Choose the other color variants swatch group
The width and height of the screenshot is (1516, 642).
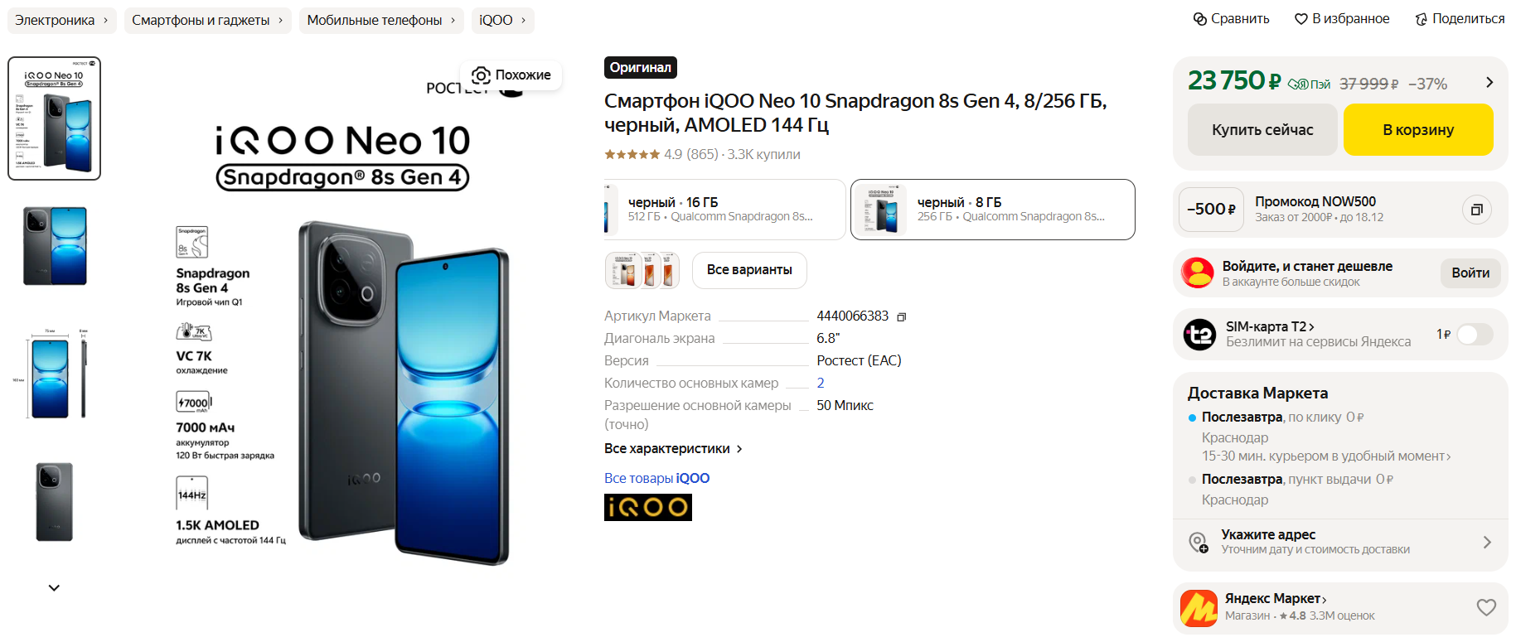coord(642,270)
